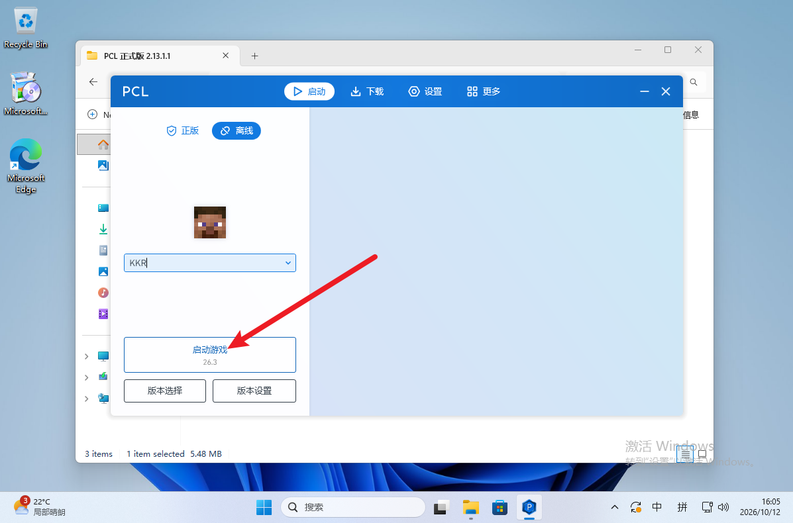793x523 pixels.
Task: Close the PCL launcher window
Action: coord(666,91)
